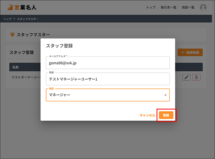Delete staff row with trash icon
This screenshot has width=215, height=159.
(x=196, y=77)
